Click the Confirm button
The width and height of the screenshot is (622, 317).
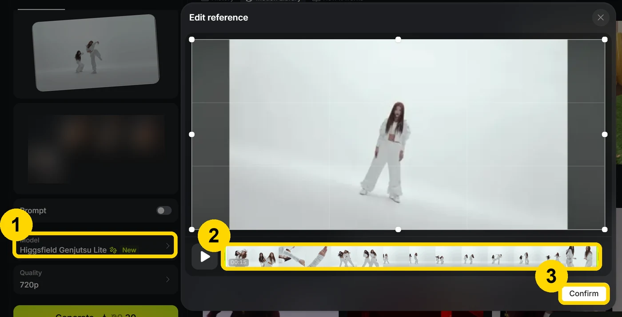point(583,293)
